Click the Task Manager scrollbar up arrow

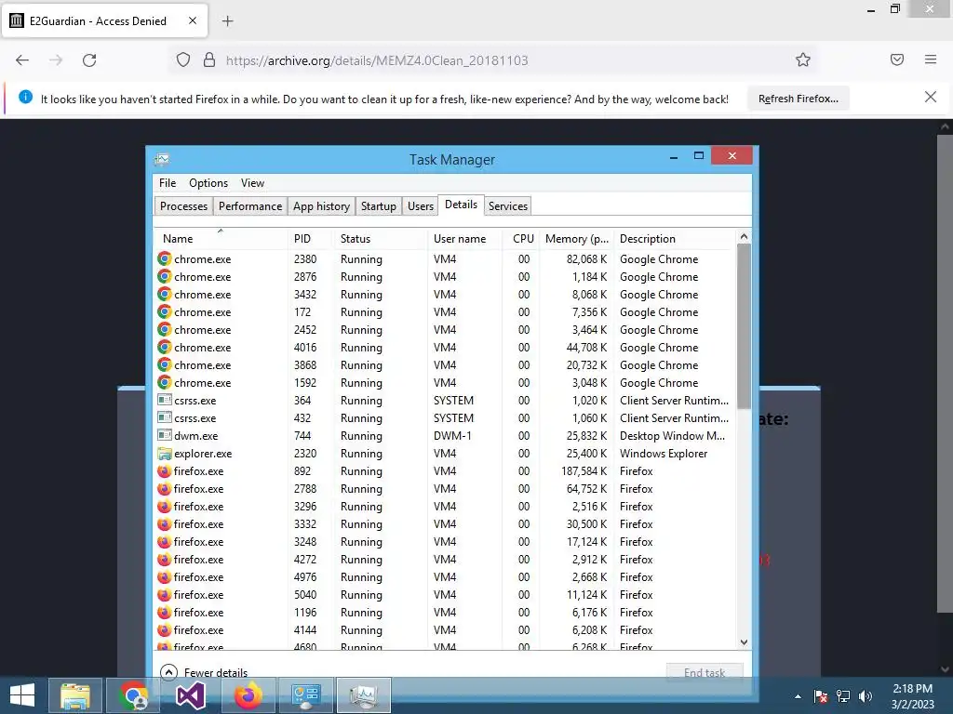tap(744, 237)
